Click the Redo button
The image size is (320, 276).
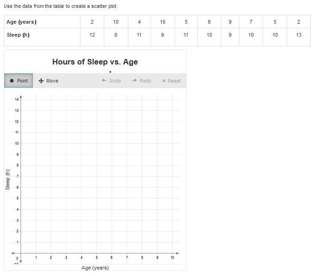[142, 81]
